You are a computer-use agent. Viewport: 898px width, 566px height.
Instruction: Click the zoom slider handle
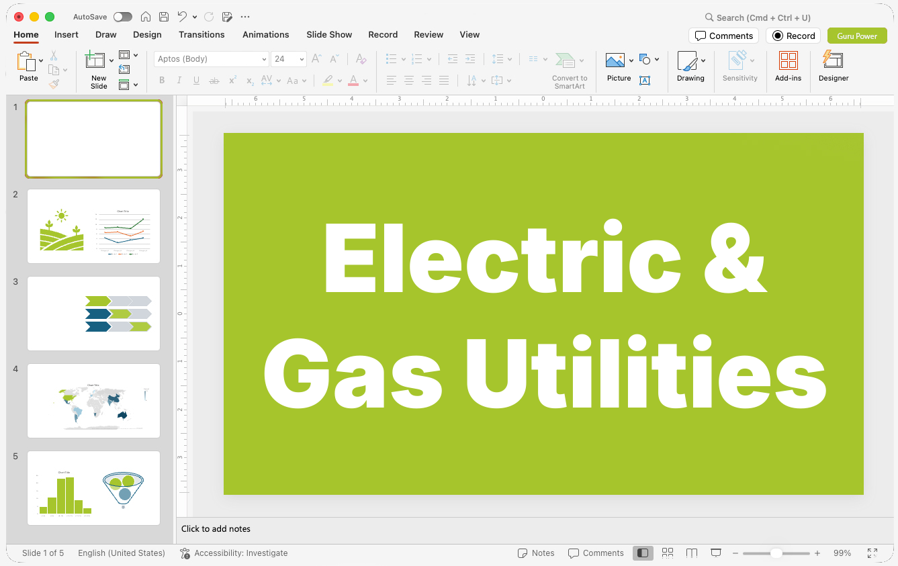pyautogui.click(x=776, y=553)
